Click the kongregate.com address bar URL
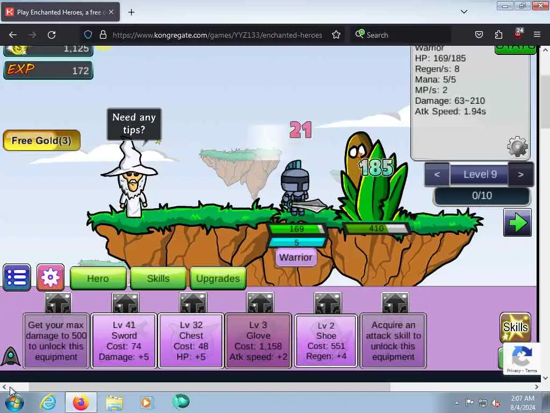Screen dimensions: 550x413 click(x=217, y=35)
